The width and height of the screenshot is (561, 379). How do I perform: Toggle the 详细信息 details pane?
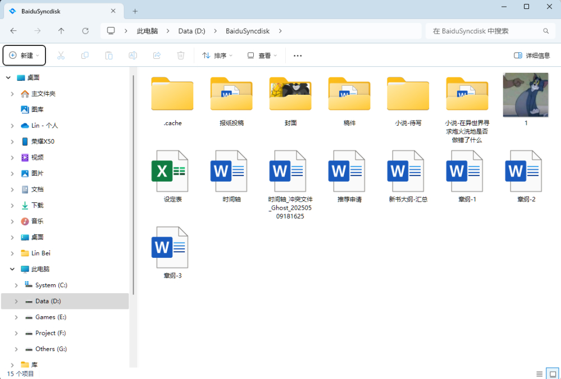pyautogui.click(x=532, y=56)
